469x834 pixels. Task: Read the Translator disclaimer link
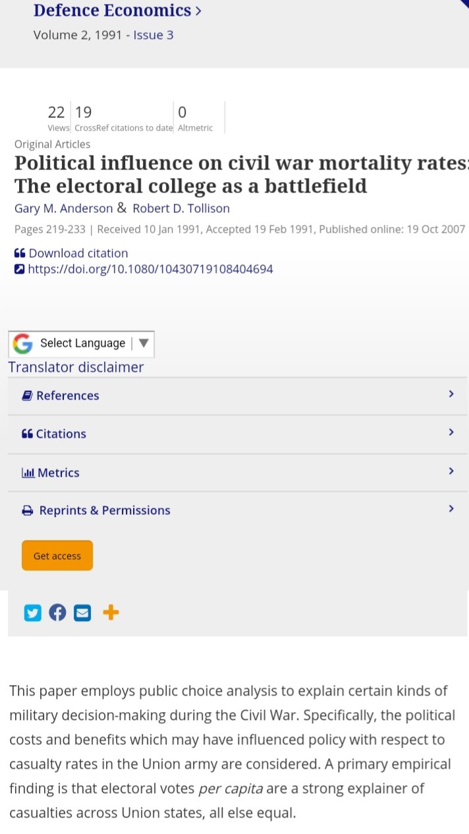pyautogui.click(x=76, y=367)
